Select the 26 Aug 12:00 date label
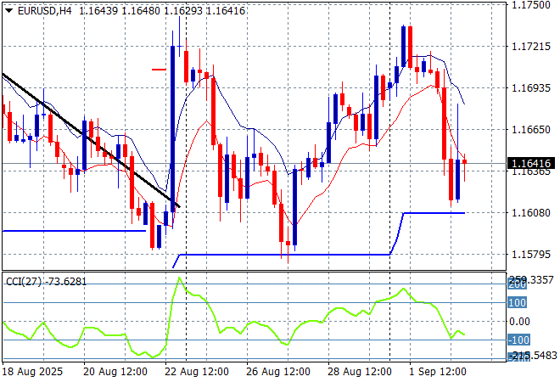 point(277,372)
